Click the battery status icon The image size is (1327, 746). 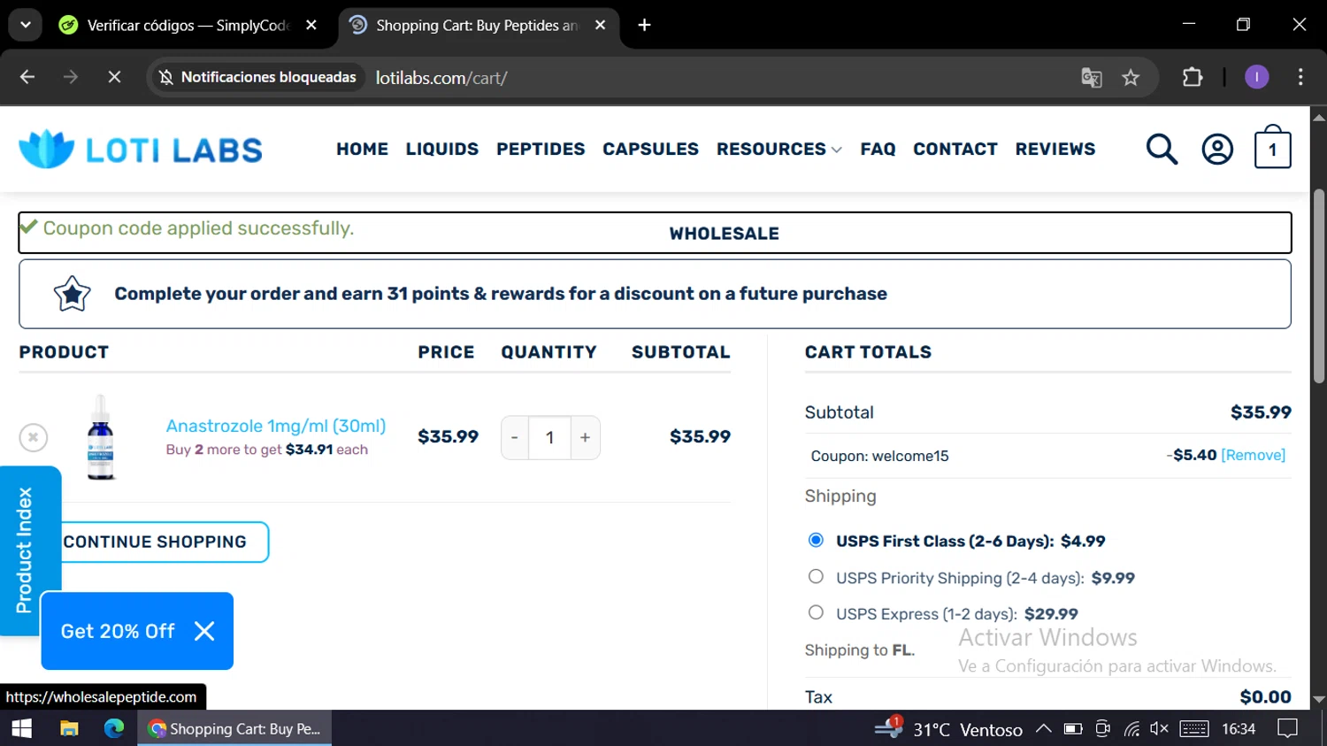tap(1073, 728)
